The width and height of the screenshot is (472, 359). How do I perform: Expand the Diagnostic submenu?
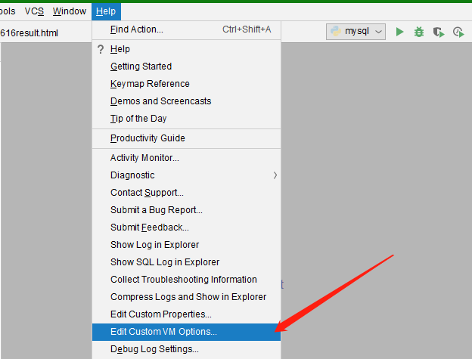pos(186,175)
